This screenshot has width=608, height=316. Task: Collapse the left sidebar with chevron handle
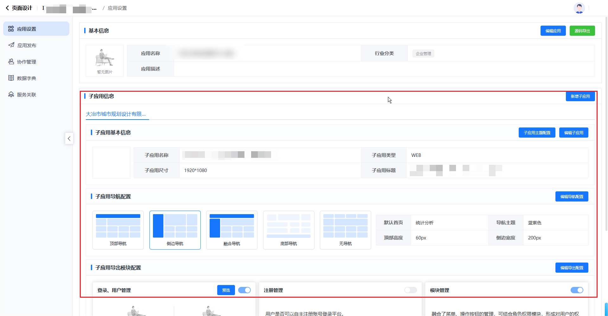pyautogui.click(x=69, y=139)
